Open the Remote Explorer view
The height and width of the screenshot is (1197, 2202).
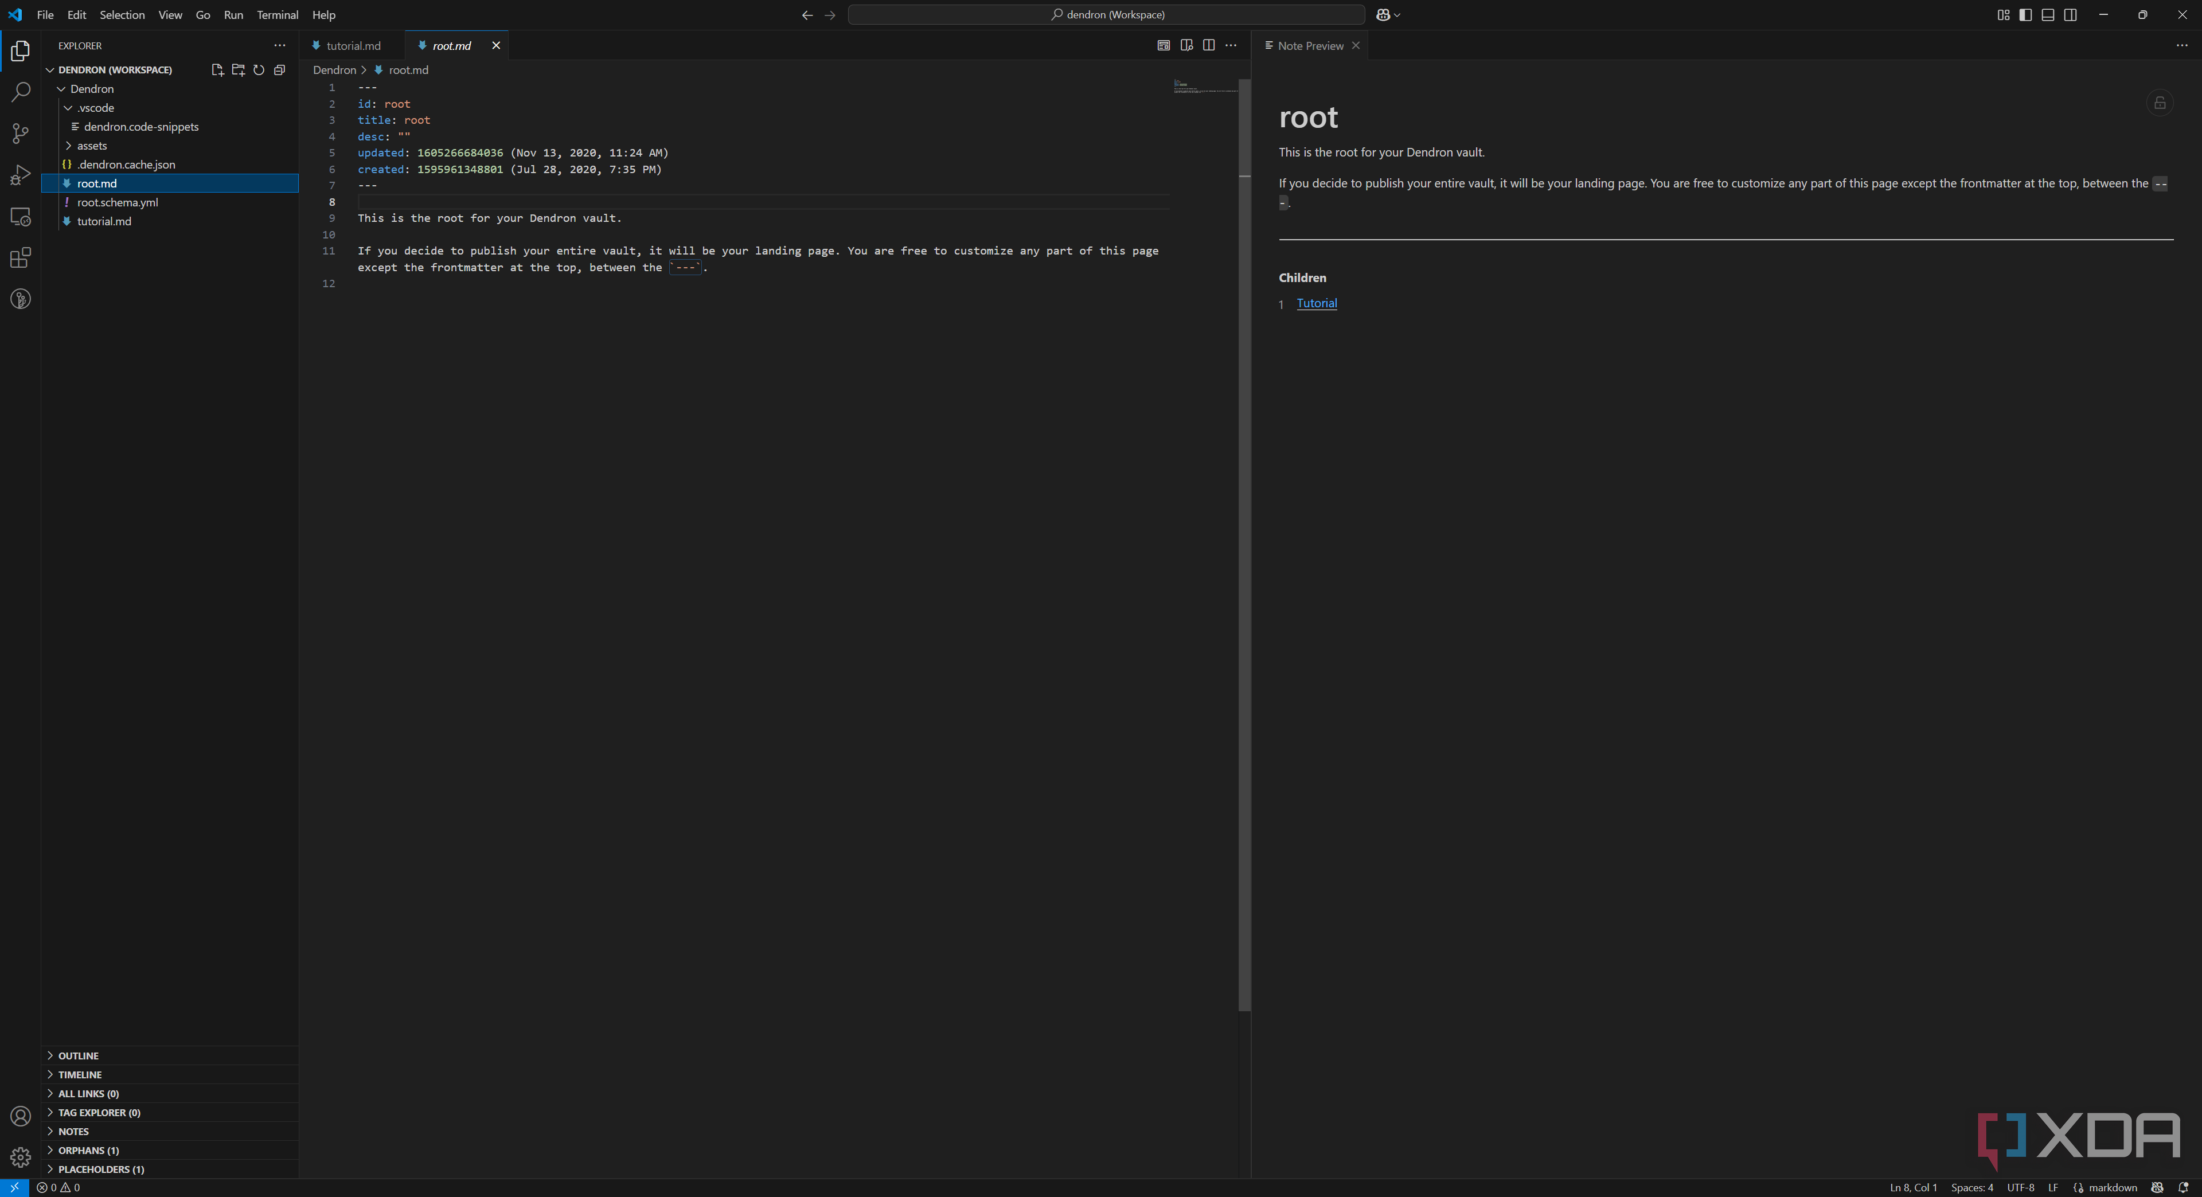pyautogui.click(x=21, y=216)
